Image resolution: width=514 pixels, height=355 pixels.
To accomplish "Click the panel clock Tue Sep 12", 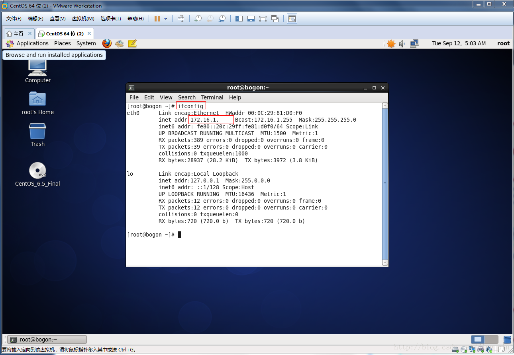I will point(459,43).
